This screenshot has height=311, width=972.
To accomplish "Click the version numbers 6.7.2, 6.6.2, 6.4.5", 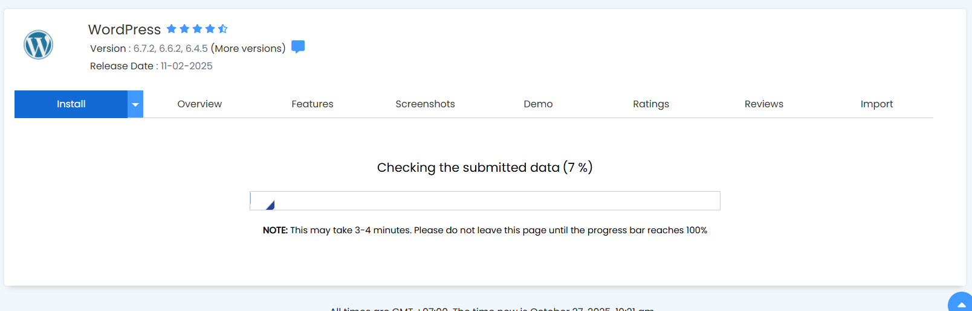I will click(170, 48).
